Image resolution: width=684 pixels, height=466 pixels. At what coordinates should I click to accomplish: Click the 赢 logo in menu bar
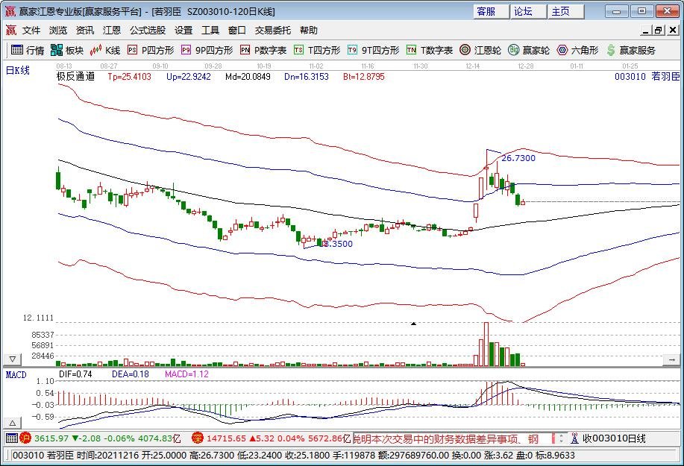click(11, 30)
